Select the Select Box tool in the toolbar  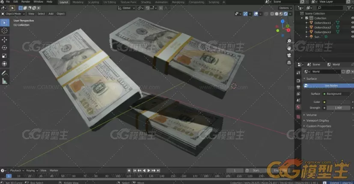coord(5,23)
